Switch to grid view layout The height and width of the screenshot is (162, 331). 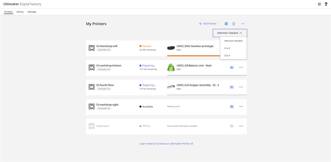click(x=226, y=24)
